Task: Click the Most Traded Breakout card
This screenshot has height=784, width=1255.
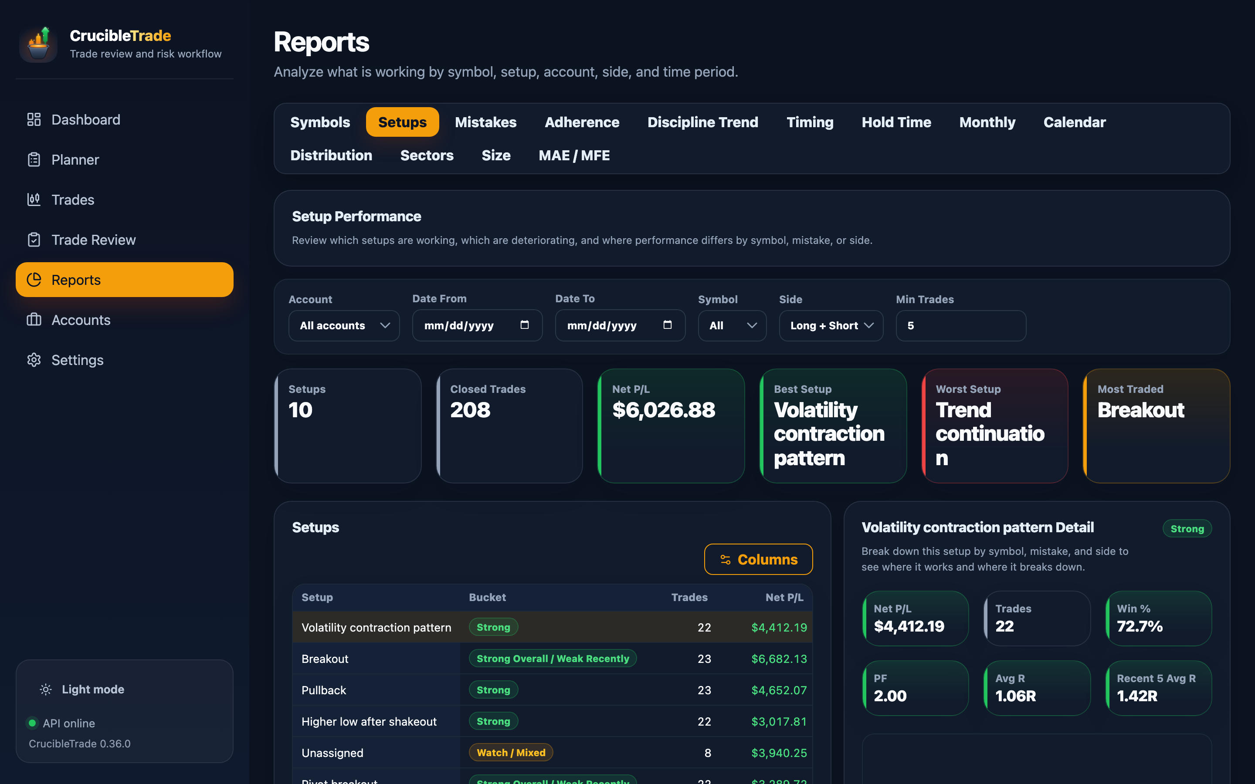Action: [x=1157, y=426]
